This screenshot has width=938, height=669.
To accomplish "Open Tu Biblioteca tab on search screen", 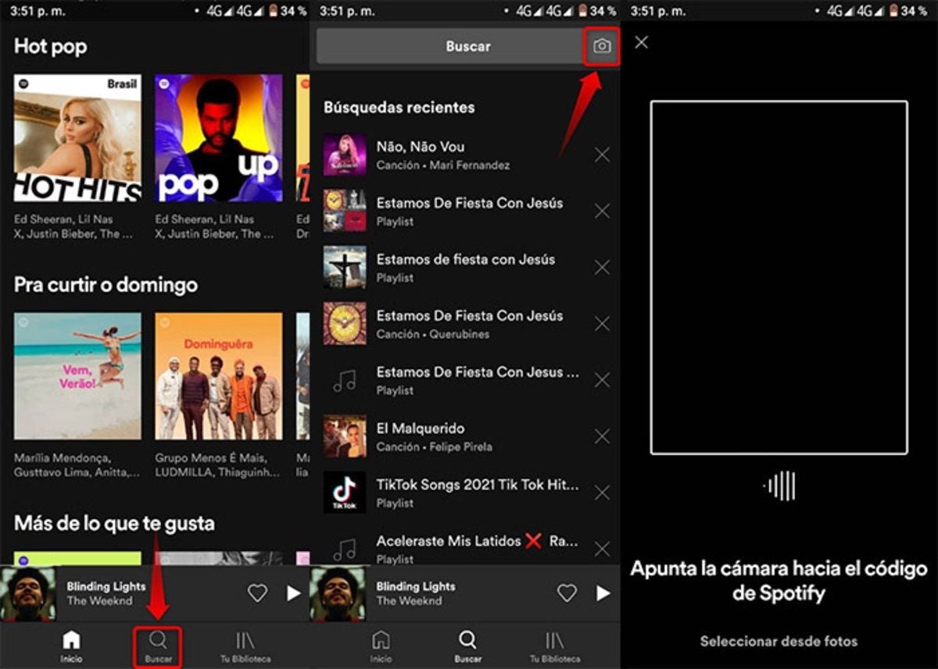I will (555, 647).
